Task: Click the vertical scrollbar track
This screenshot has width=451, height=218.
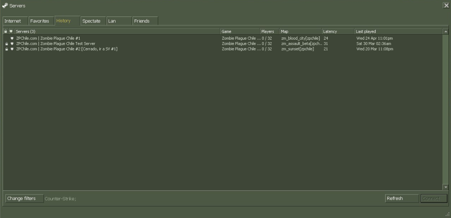Action: [446, 109]
